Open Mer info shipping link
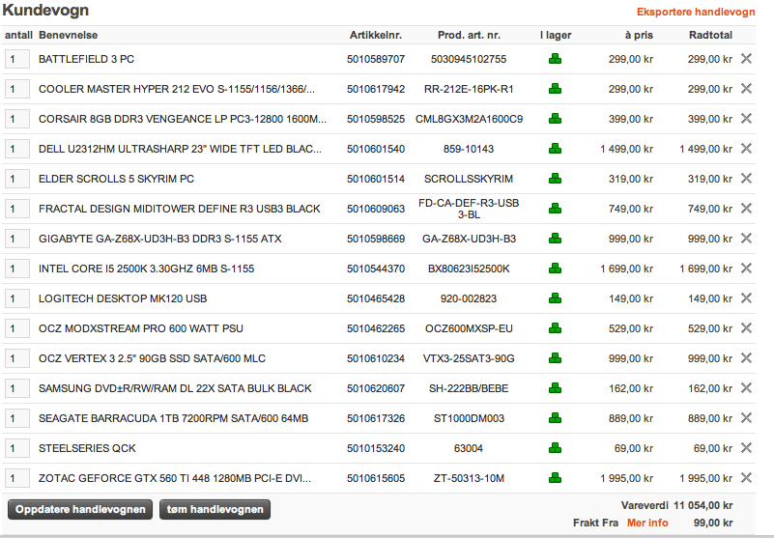This screenshot has height=538, width=774. click(647, 523)
